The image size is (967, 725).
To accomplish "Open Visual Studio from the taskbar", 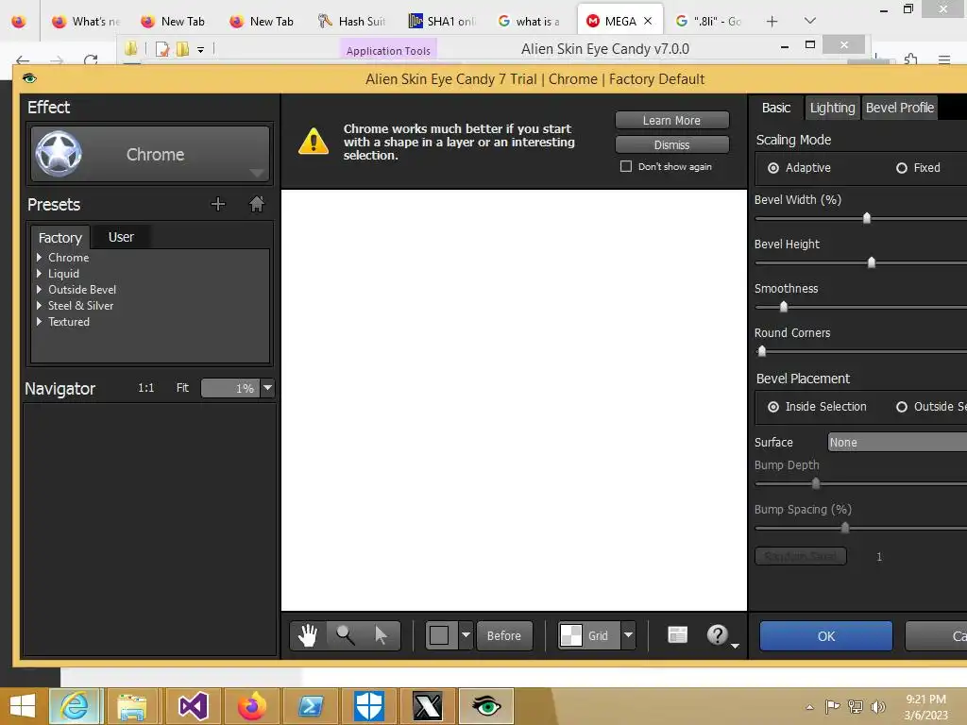I will pos(193,706).
